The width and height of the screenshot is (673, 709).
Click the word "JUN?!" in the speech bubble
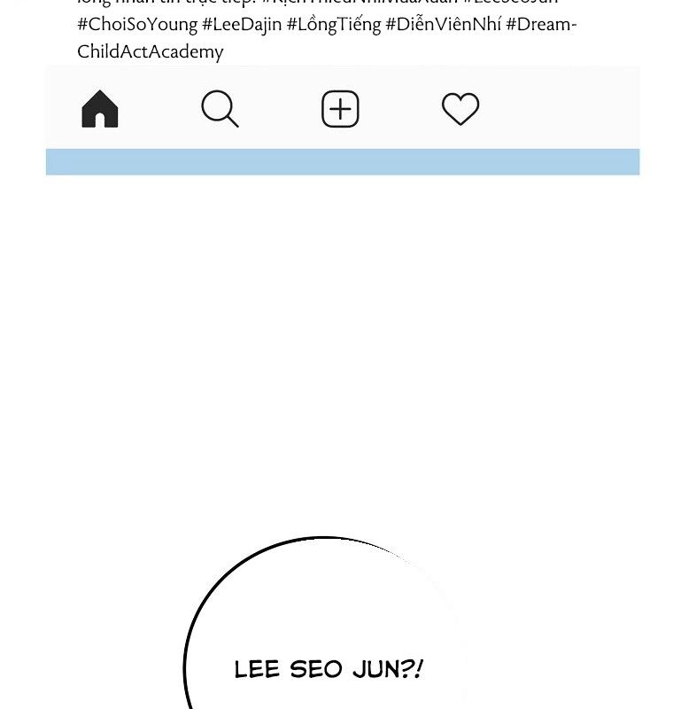(391, 669)
